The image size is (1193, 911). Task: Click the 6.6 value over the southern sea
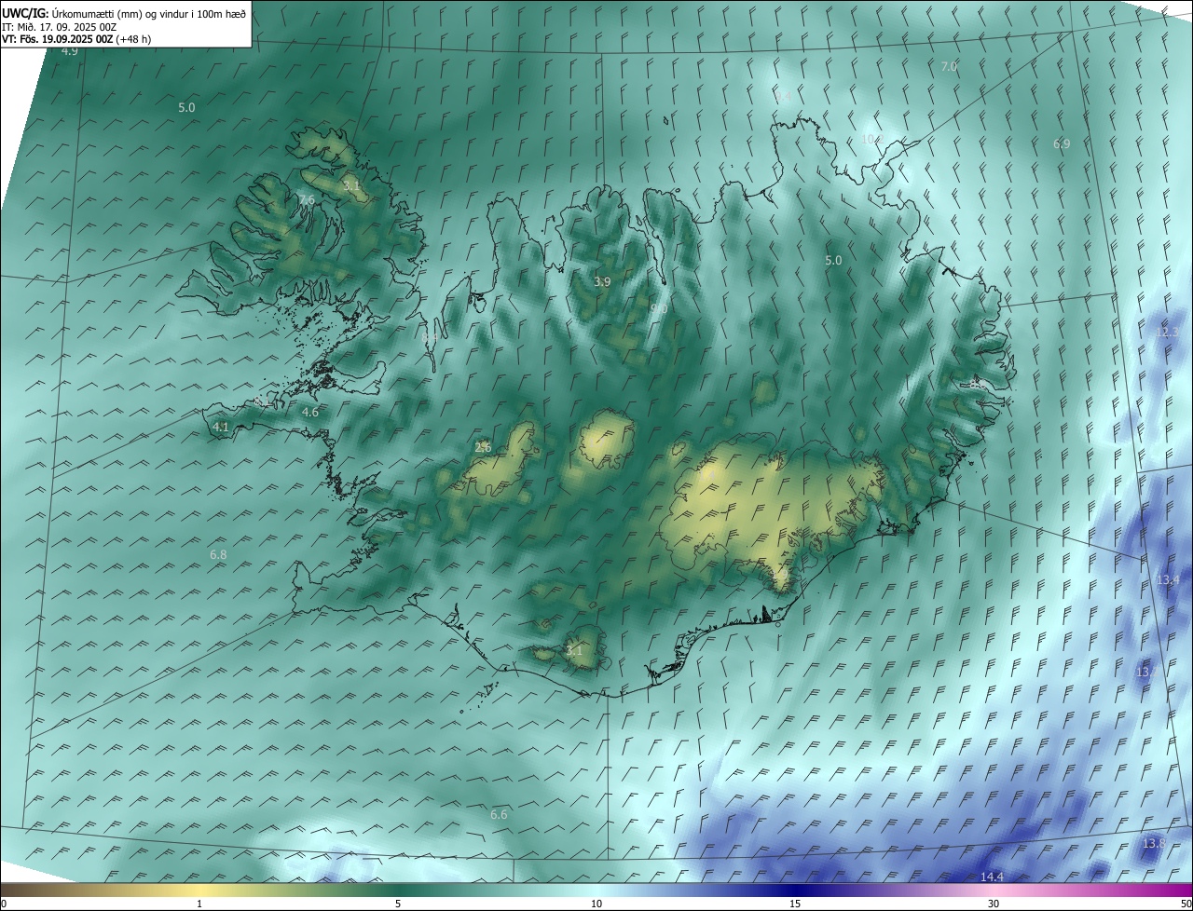pos(499,815)
